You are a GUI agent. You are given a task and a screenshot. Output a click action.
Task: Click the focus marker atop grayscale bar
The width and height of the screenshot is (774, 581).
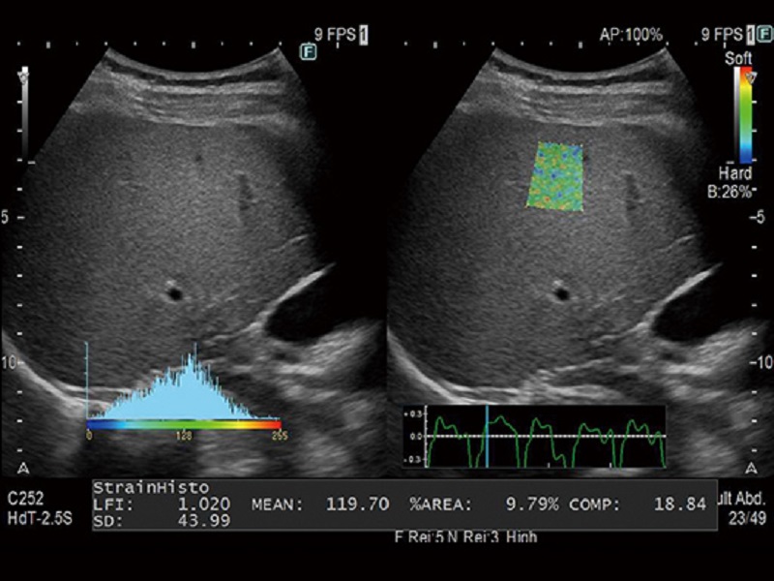[25, 73]
